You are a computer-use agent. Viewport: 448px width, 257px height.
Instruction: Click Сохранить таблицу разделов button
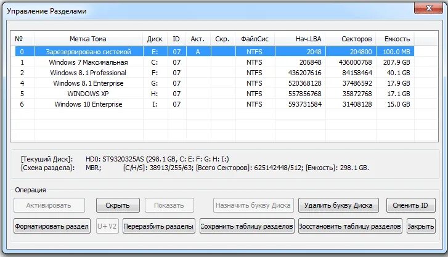[x=247, y=226]
